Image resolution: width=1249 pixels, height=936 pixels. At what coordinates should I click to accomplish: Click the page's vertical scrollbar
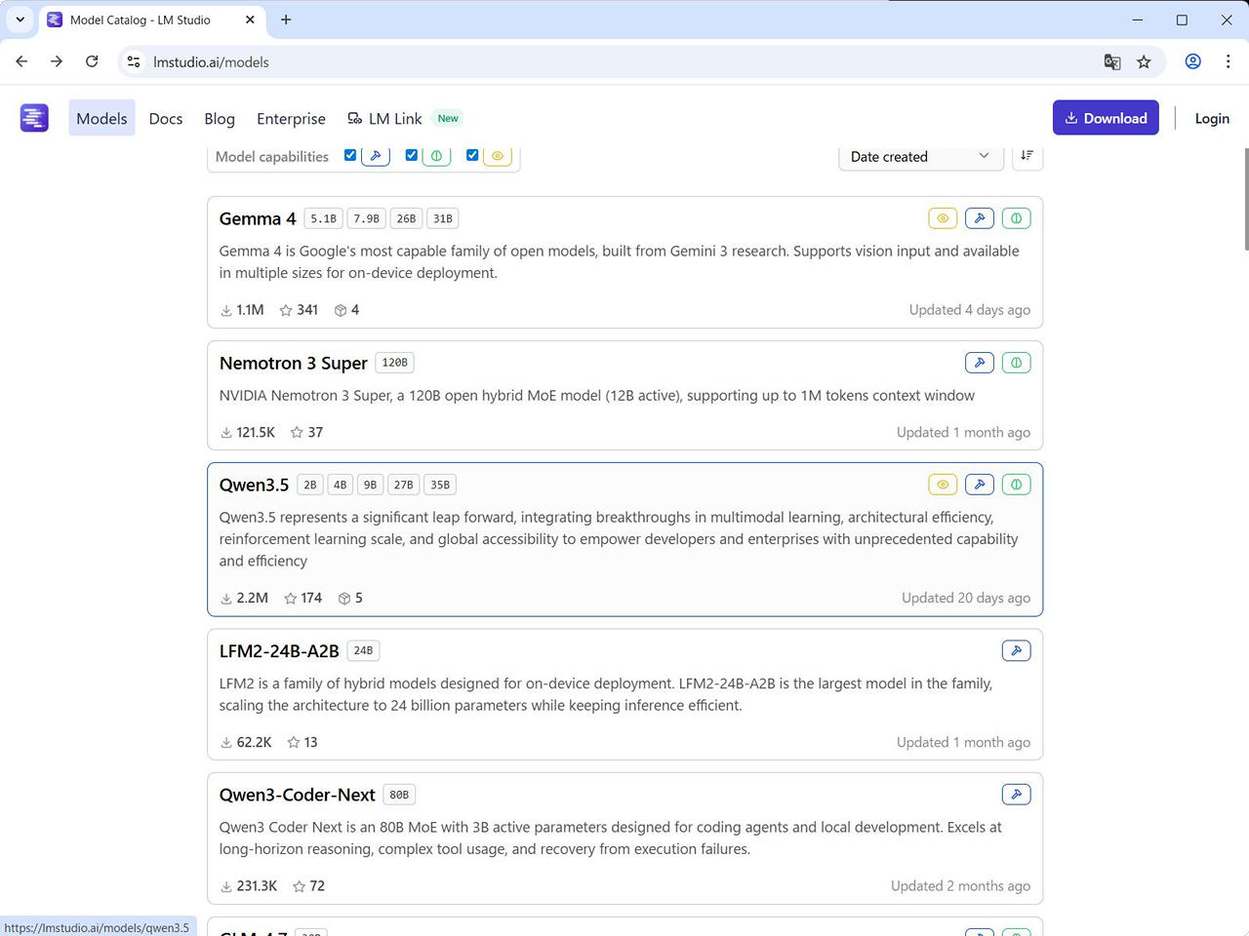pos(1245,200)
